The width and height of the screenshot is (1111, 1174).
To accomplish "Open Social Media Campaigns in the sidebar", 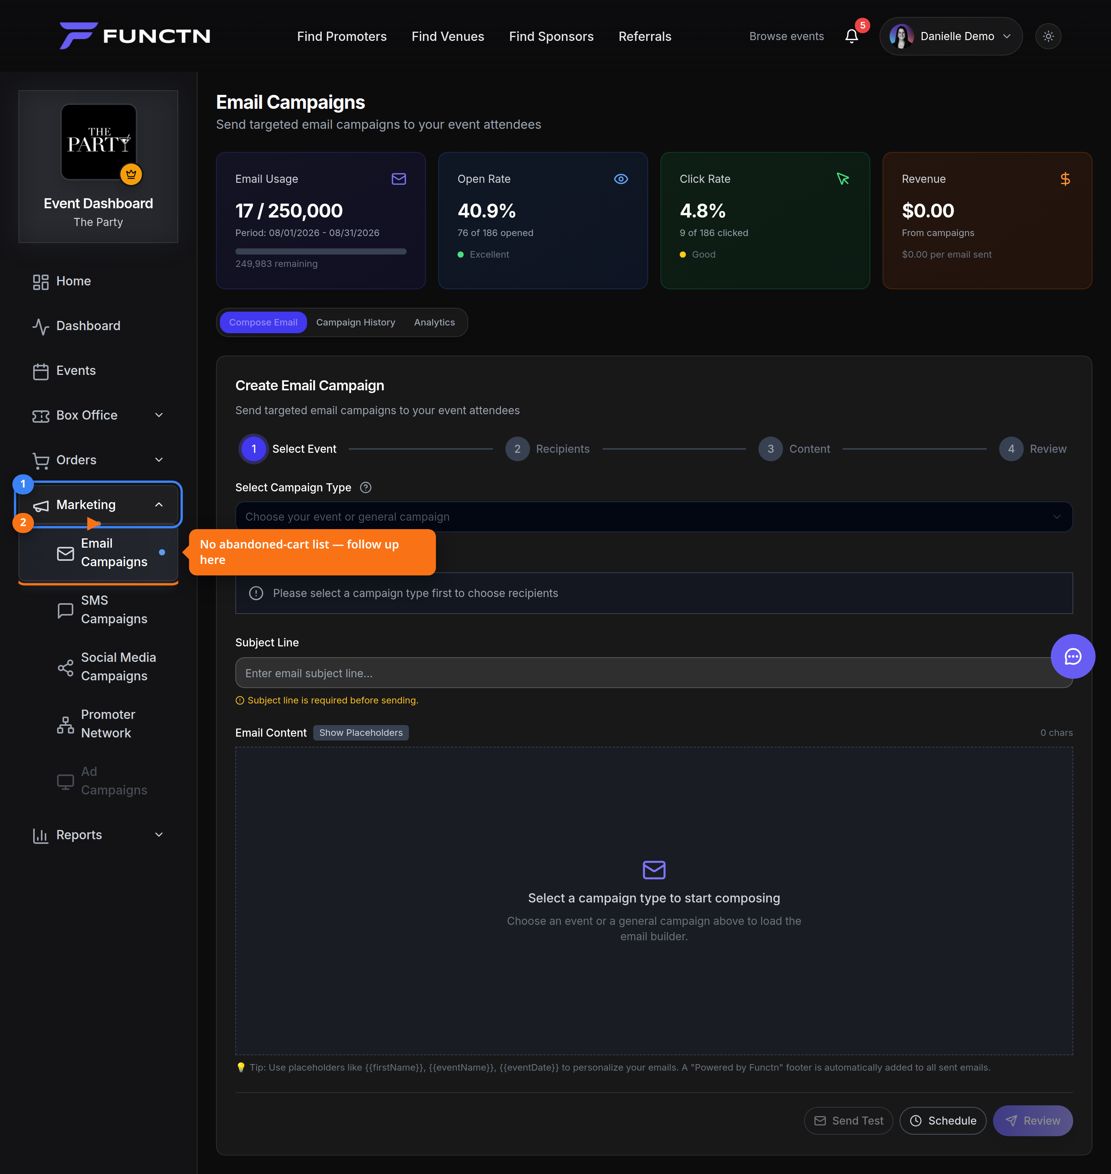I will pyautogui.click(x=98, y=666).
